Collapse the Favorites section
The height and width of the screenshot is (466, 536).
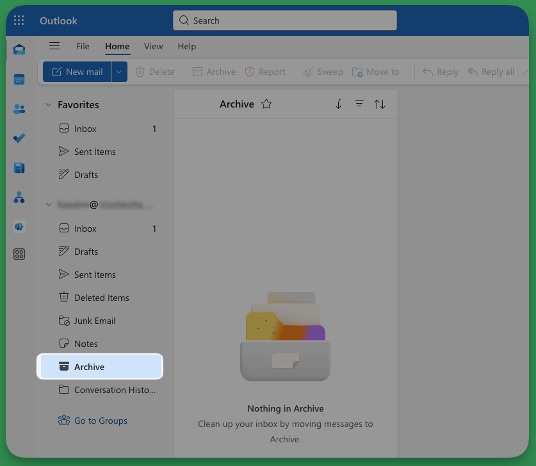pos(49,105)
